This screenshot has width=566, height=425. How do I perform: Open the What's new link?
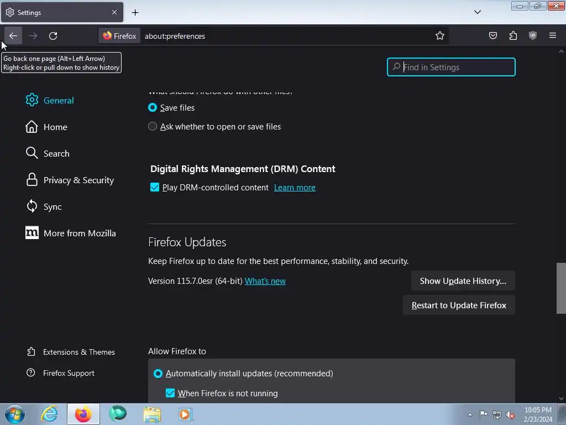pyautogui.click(x=265, y=281)
